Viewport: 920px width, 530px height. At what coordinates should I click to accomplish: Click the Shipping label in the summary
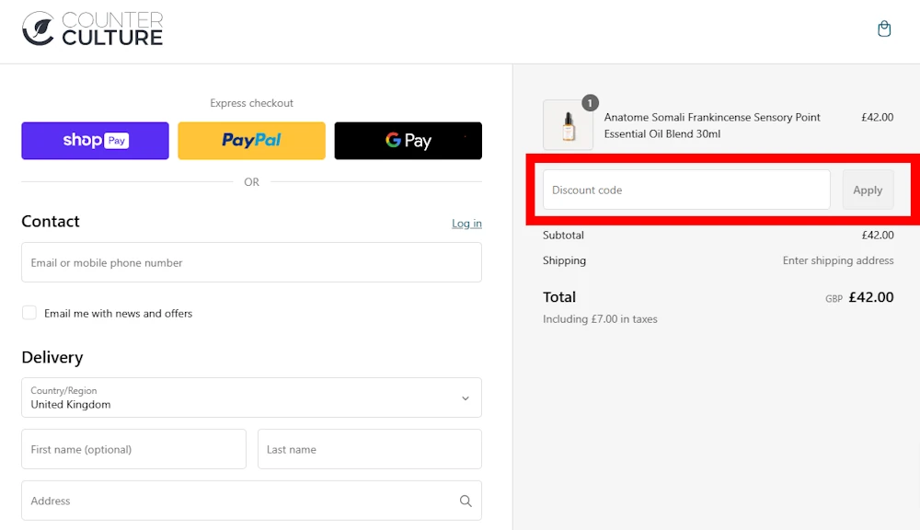[x=564, y=260]
